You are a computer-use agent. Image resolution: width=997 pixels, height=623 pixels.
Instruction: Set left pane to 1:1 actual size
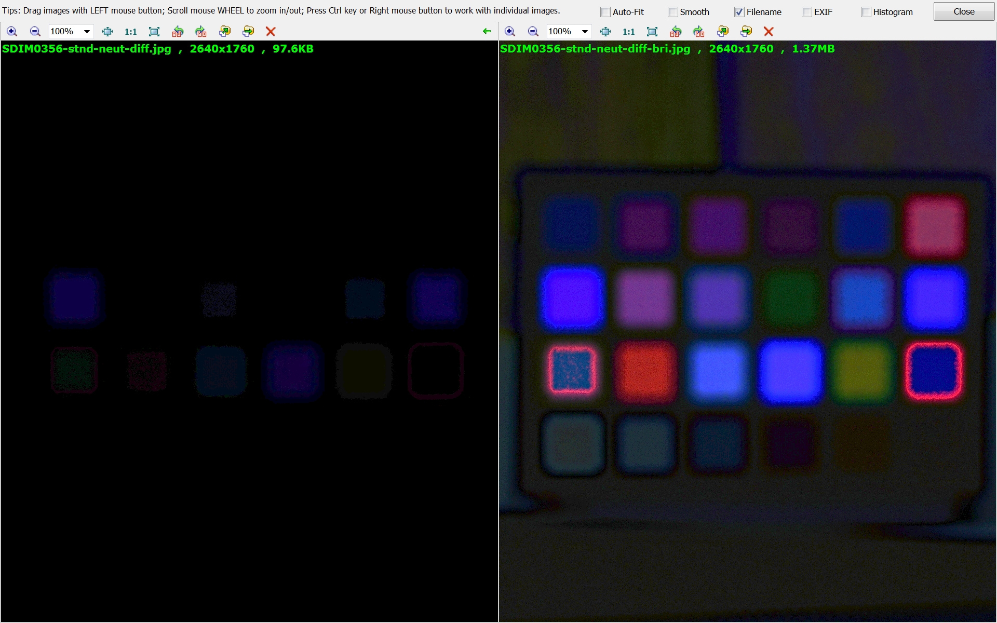(x=131, y=32)
